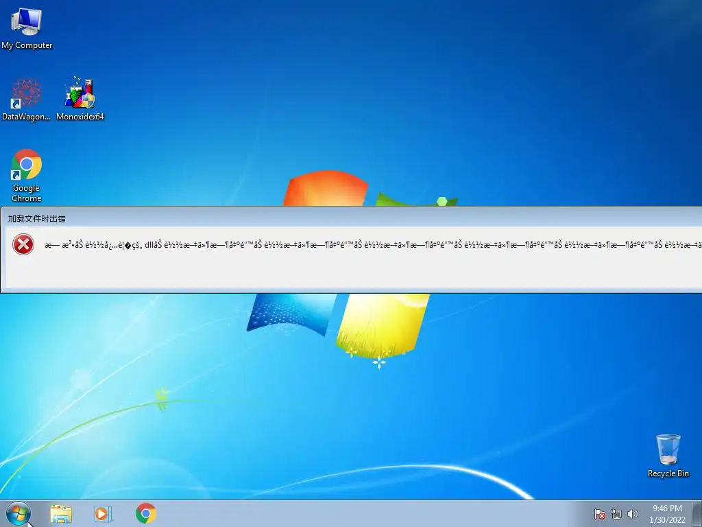Screen dimensions: 702x527
Task: Open Action Center flag tray icon
Action: tap(599, 514)
